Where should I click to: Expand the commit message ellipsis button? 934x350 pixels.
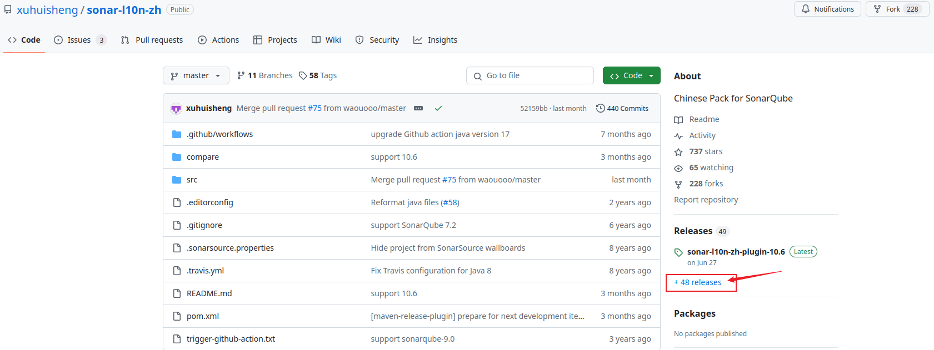418,108
